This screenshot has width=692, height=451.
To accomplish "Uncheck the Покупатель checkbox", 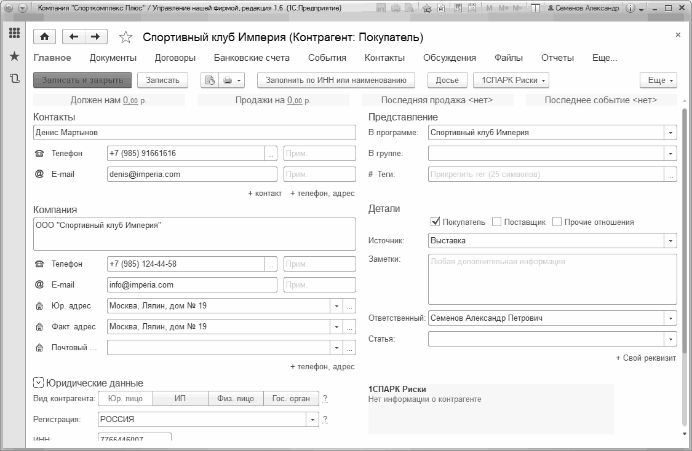I will click(435, 222).
